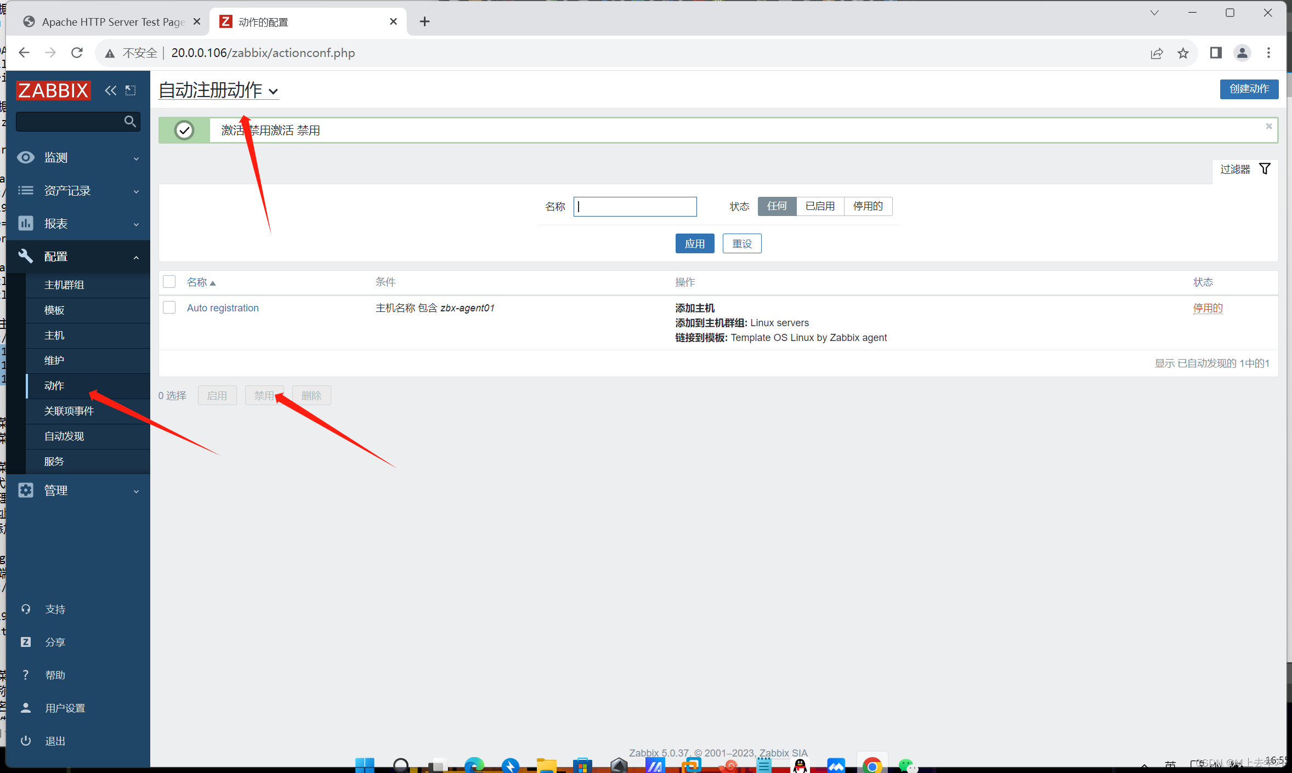
Task: Open a new browser tab
Action: point(424,21)
